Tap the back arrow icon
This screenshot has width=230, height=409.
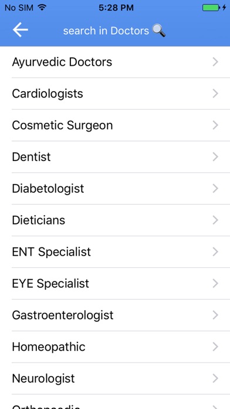coord(21,30)
